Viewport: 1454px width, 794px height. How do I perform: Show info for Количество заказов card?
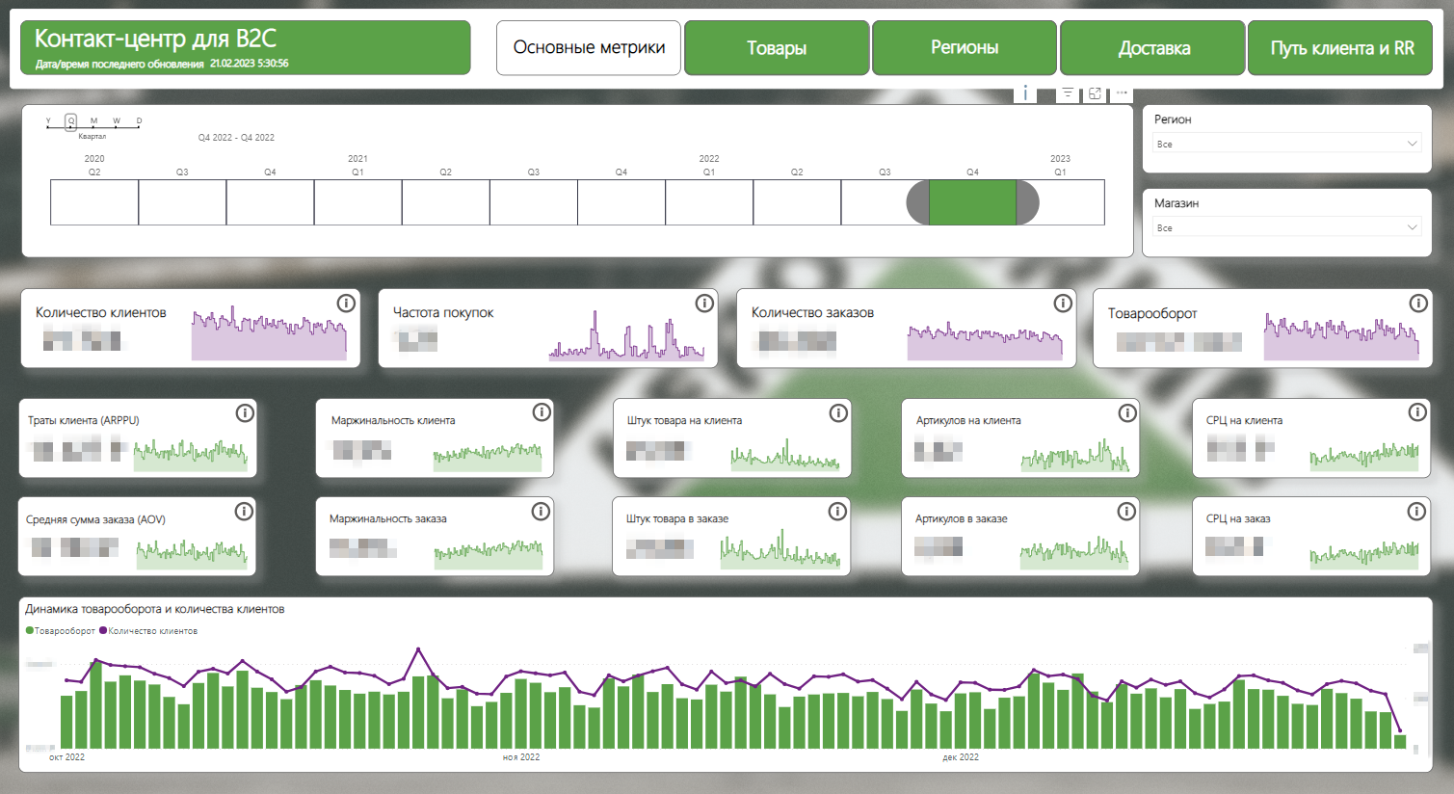point(1063,304)
